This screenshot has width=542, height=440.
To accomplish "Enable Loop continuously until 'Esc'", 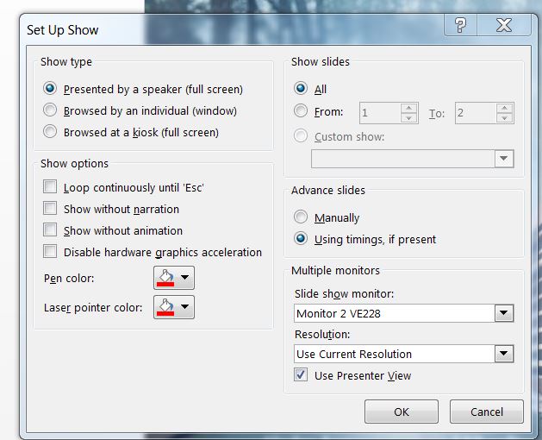I will pyautogui.click(x=50, y=186).
